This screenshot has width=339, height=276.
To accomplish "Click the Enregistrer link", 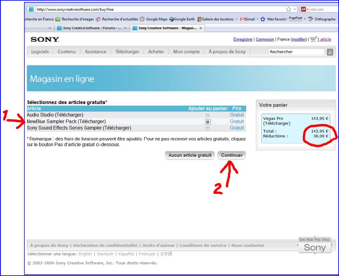I will coord(243,39).
